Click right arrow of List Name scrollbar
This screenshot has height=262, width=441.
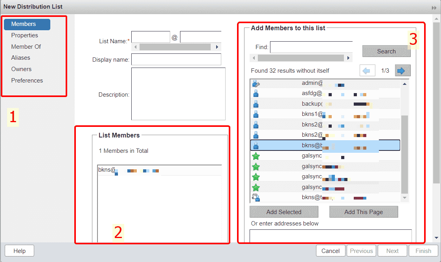tap(217, 47)
